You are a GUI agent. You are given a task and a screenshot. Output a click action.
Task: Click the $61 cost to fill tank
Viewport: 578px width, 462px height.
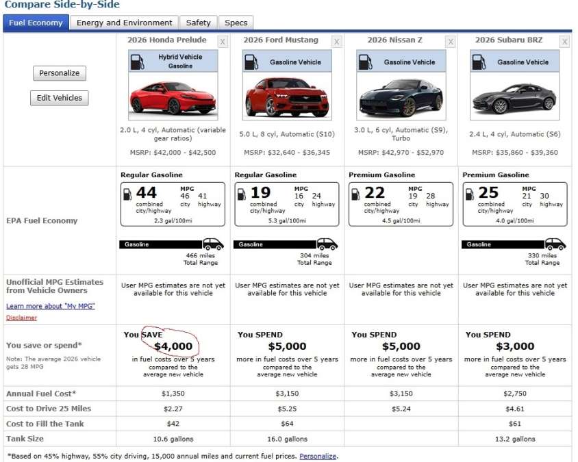pos(515,424)
